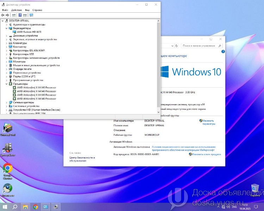
Task: Click the taskbar search magnifier
Action: [x=15, y=207]
